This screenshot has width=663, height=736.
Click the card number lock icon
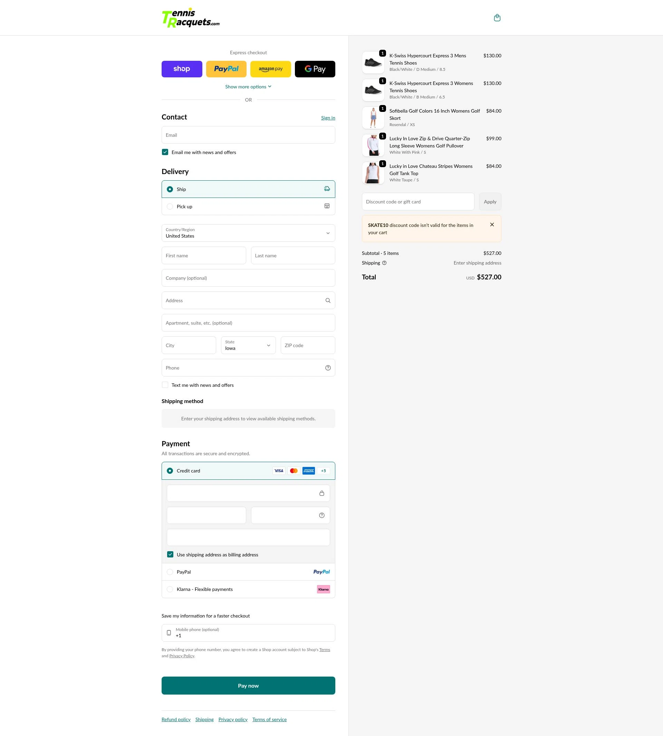(322, 493)
